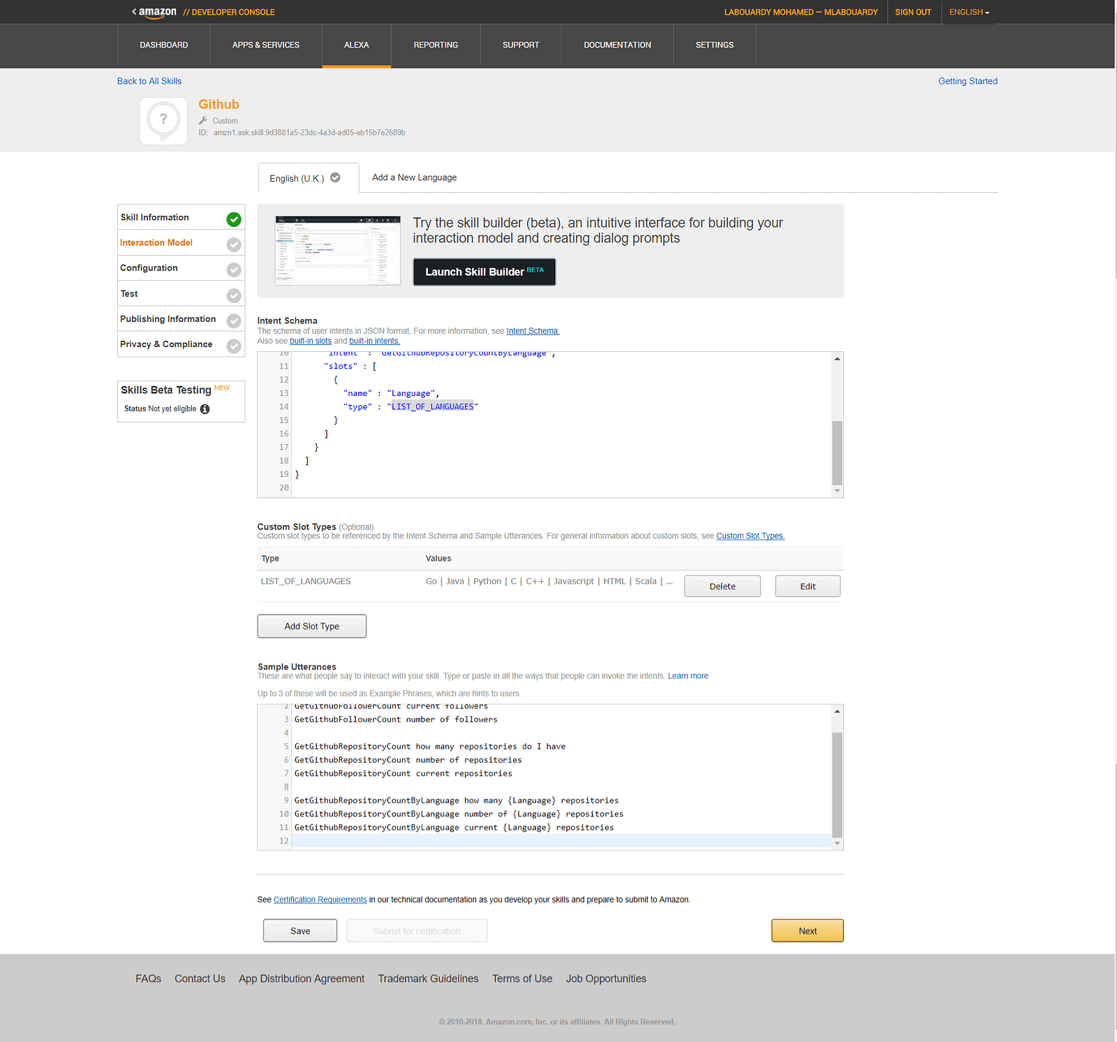The image size is (1117, 1042).
Task: Open the SETTINGS section
Action: click(x=715, y=45)
